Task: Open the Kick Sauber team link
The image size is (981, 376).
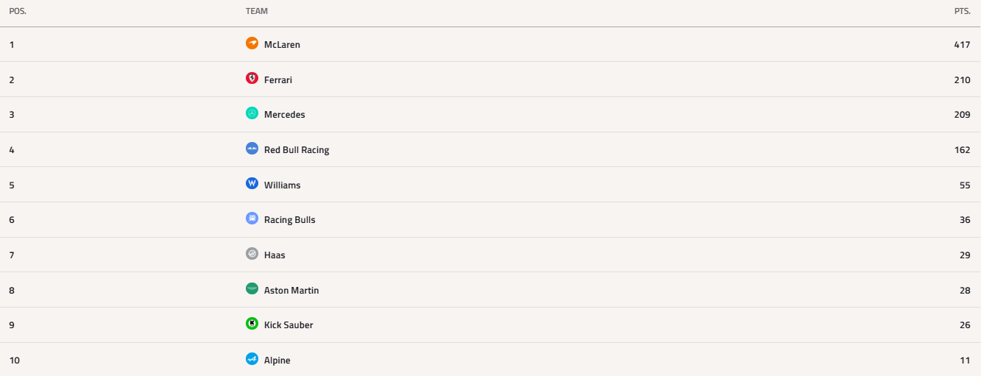Action: (288, 325)
